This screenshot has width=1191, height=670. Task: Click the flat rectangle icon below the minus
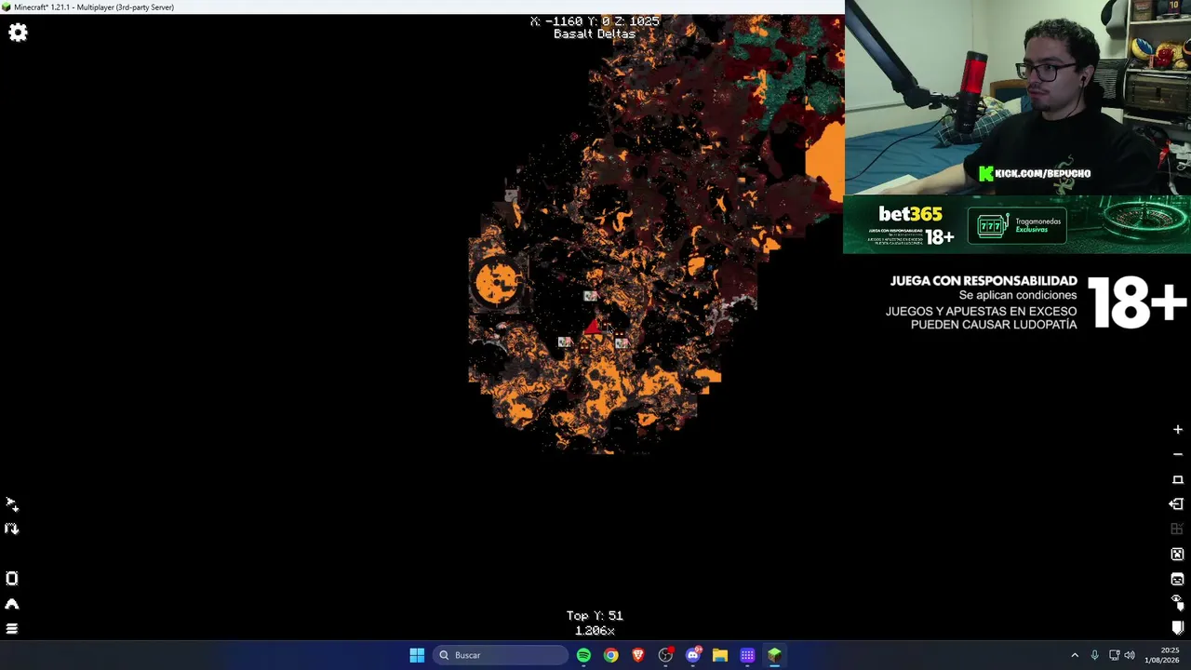pyautogui.click(x=1177, y=479)
